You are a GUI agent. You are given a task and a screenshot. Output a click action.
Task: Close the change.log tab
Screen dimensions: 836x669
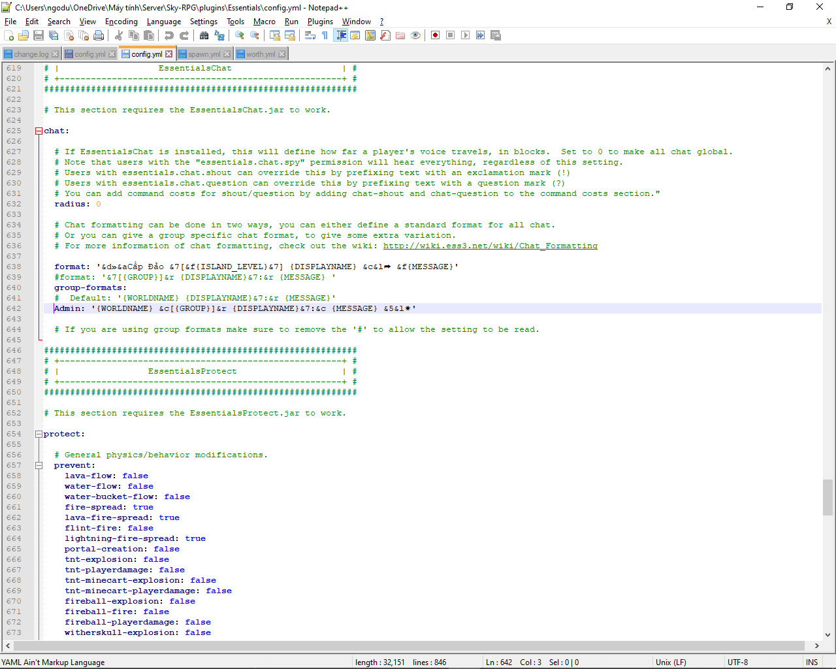(x=56, y=54)
